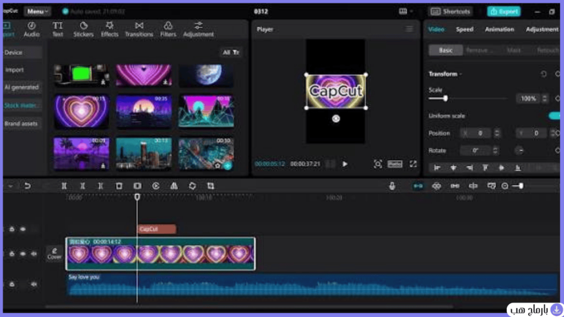Click the Export button

[504, 12]
